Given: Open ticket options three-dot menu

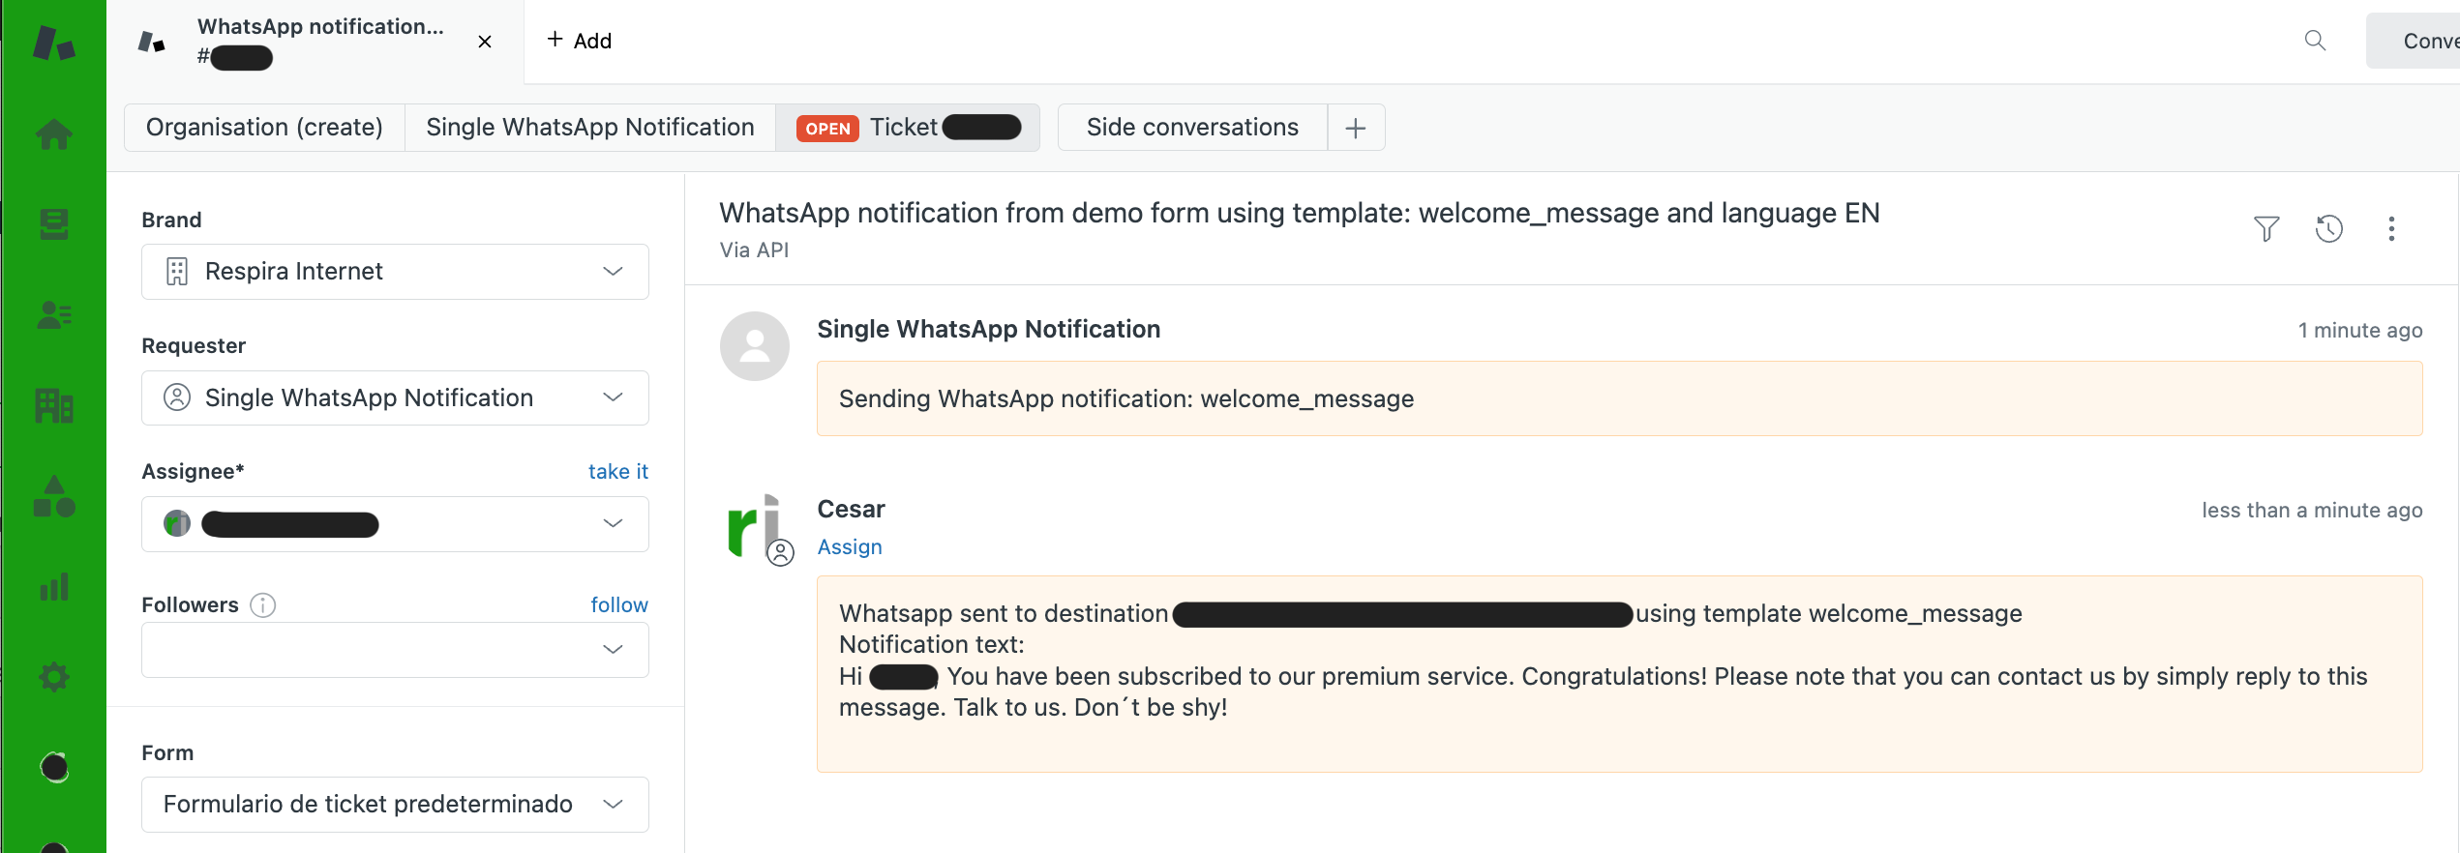Looking at the screenshot, I should pos(2391,229).
